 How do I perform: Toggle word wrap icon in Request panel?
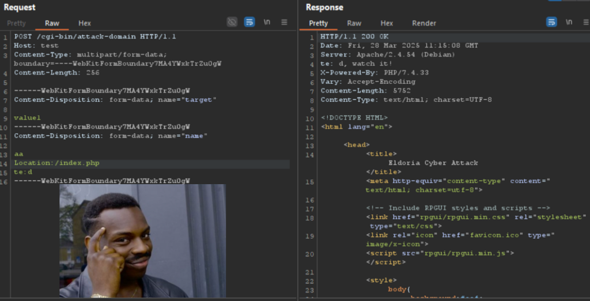[x=249, y=22]
